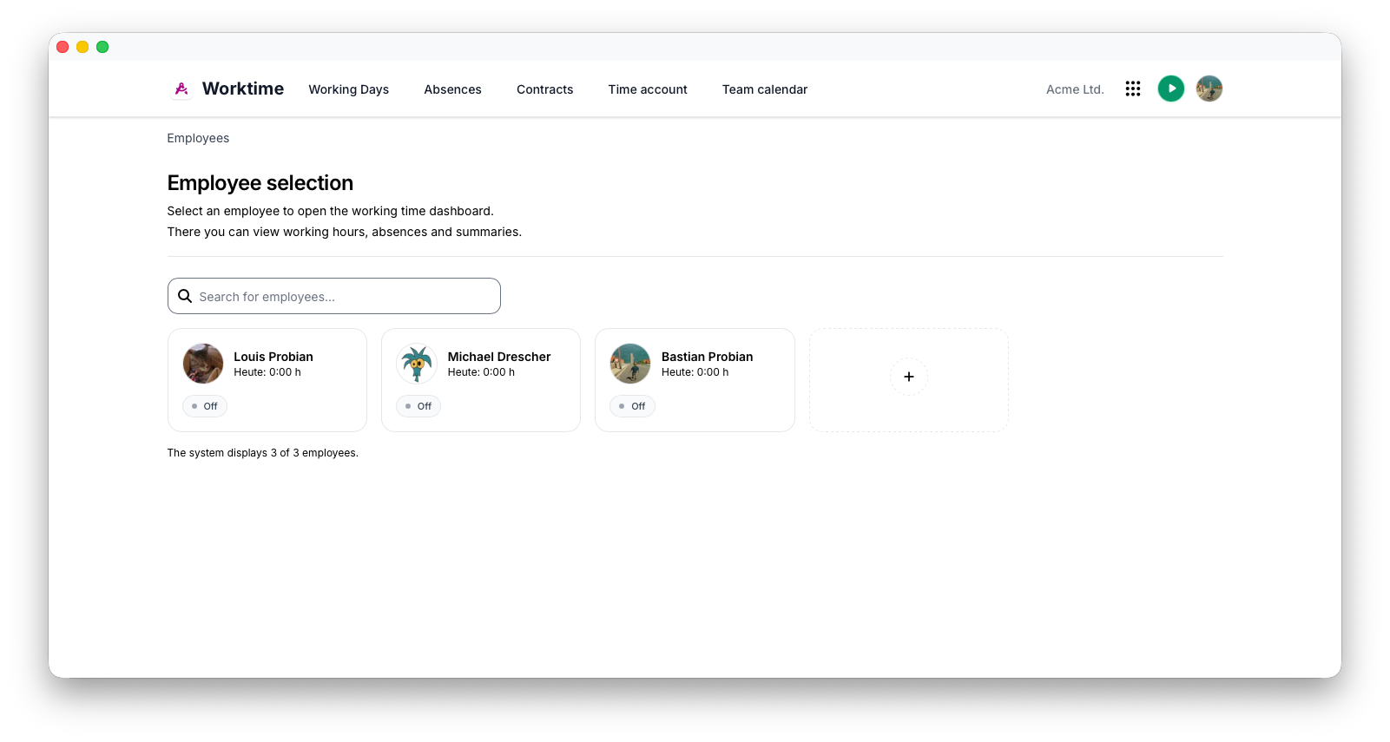Click Michael Drescher's avatar picture
The width and height of the screenshot is (1390, 742).
click(417, 364)
